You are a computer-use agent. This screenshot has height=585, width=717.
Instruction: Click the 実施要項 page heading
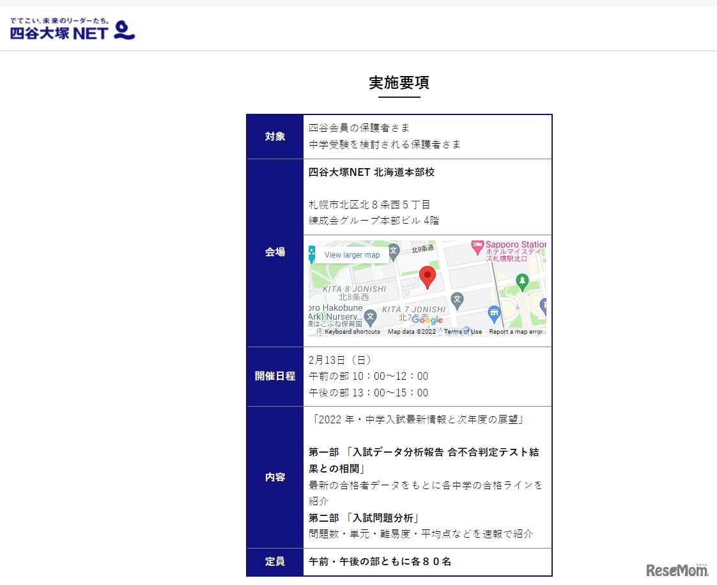(x=399, y=82)
